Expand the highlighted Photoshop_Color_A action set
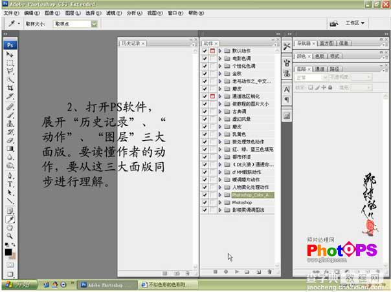Screen dimensions: 391x292 (x=220, y=195)
